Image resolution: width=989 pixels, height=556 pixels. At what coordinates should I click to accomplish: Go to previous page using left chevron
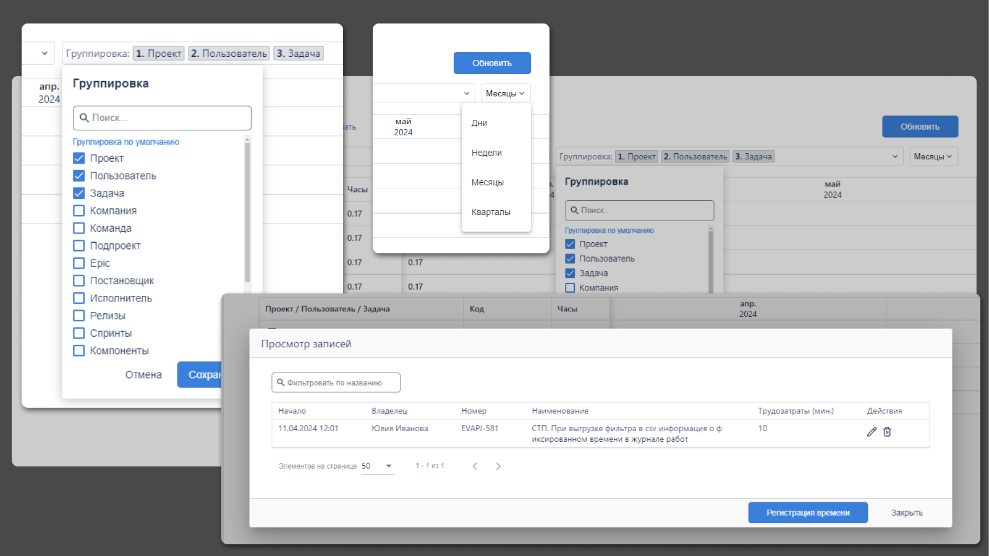[475, 466]
